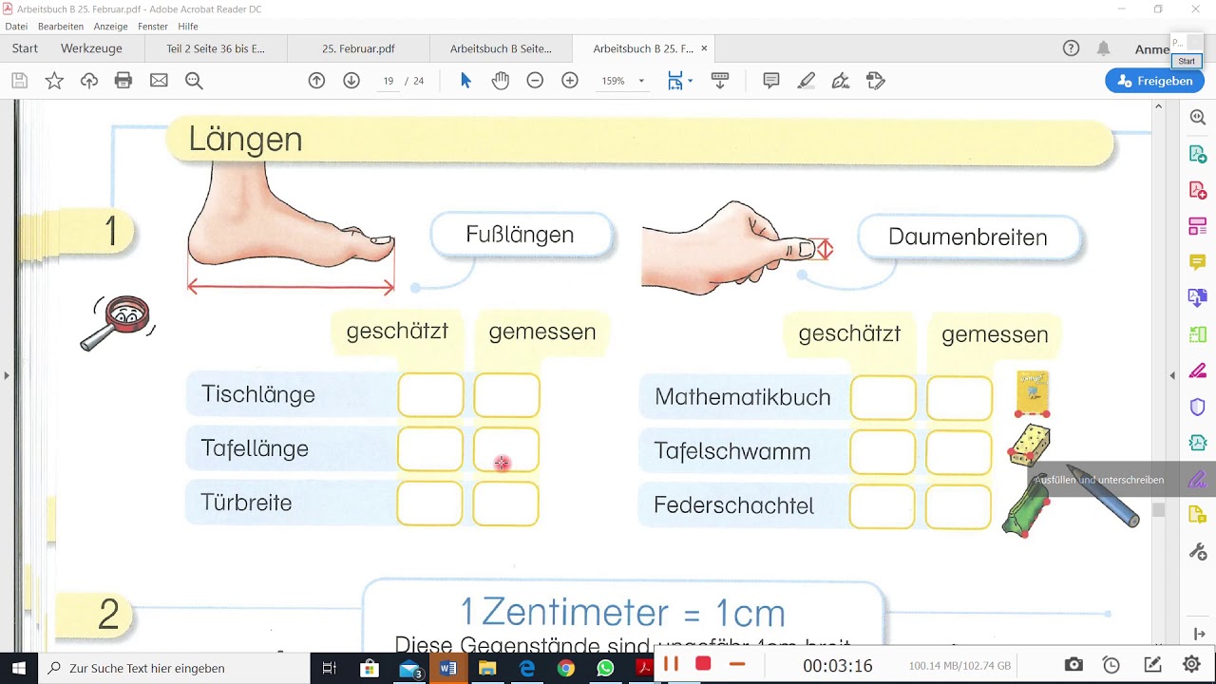Click the bottom right sidebar collapse arrow

coord(1198,634)
